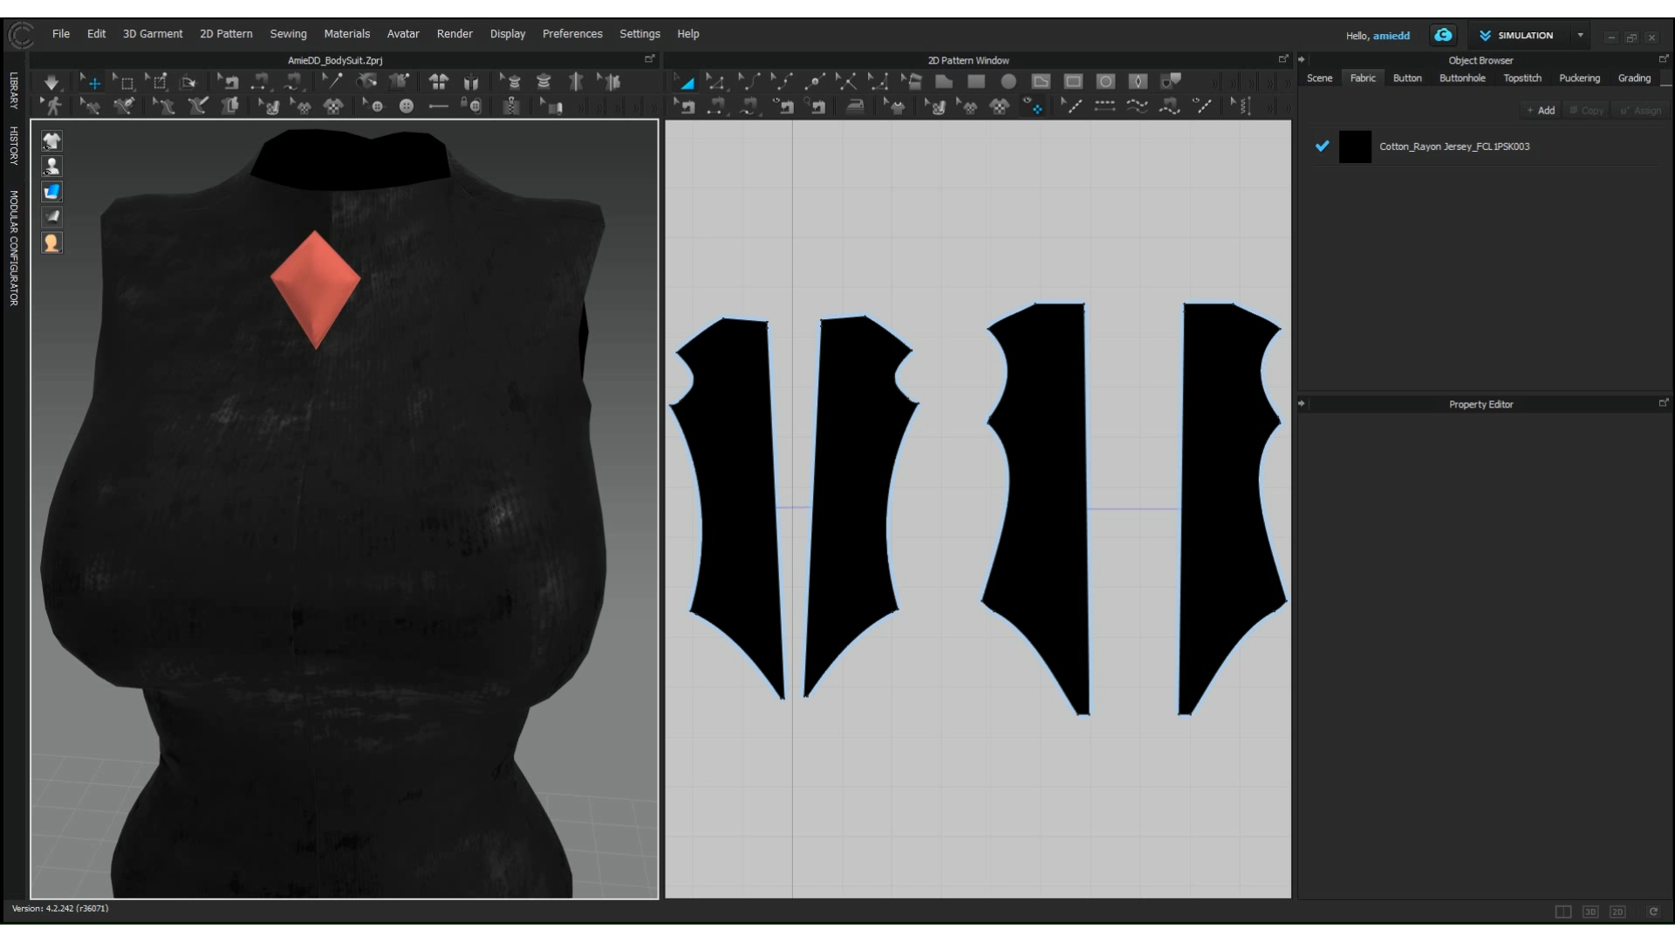Select the Ellipse pattern tool in 2D toolbar

coord(1008,82)
